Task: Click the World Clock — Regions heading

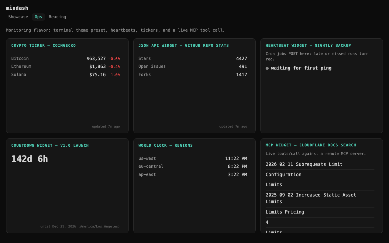Action: 166,145
